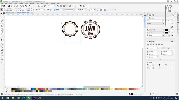Open the % of Char. height dropdown

[167, 48]
